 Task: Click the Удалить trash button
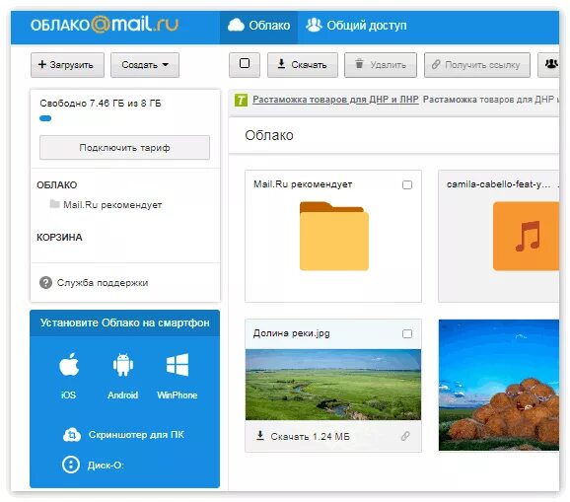pos(381,65)
